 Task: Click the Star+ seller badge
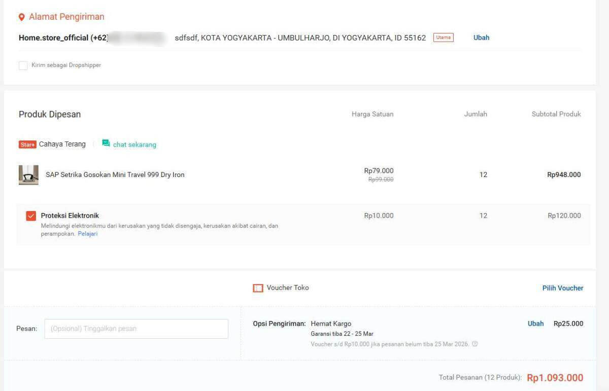pyautogui.click(x=27, y=145)
